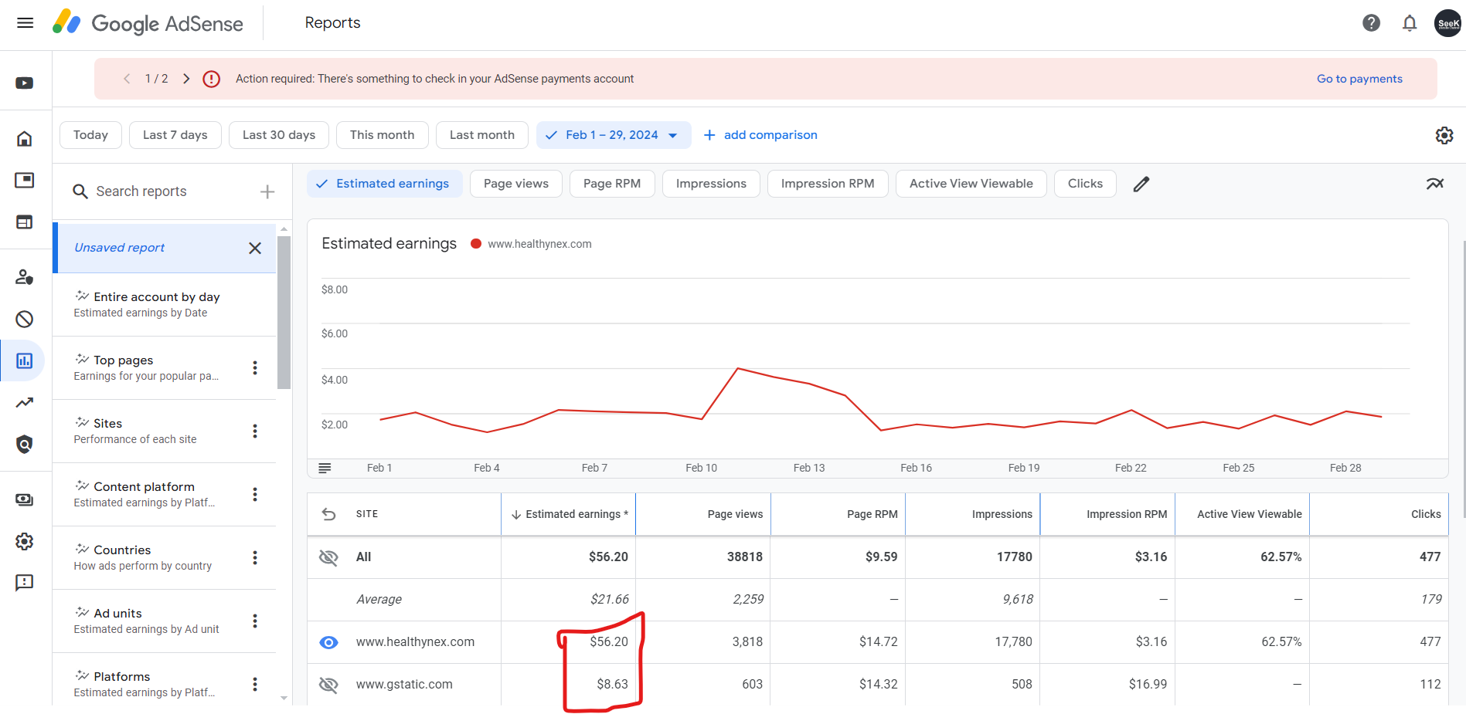Show next alert message
Image resolution: width=1466 pixels, height=714 pixels.
pos(186,79)
